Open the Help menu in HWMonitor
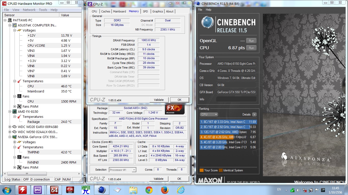This screenshot has height=195, width=348. click(54, 10)
